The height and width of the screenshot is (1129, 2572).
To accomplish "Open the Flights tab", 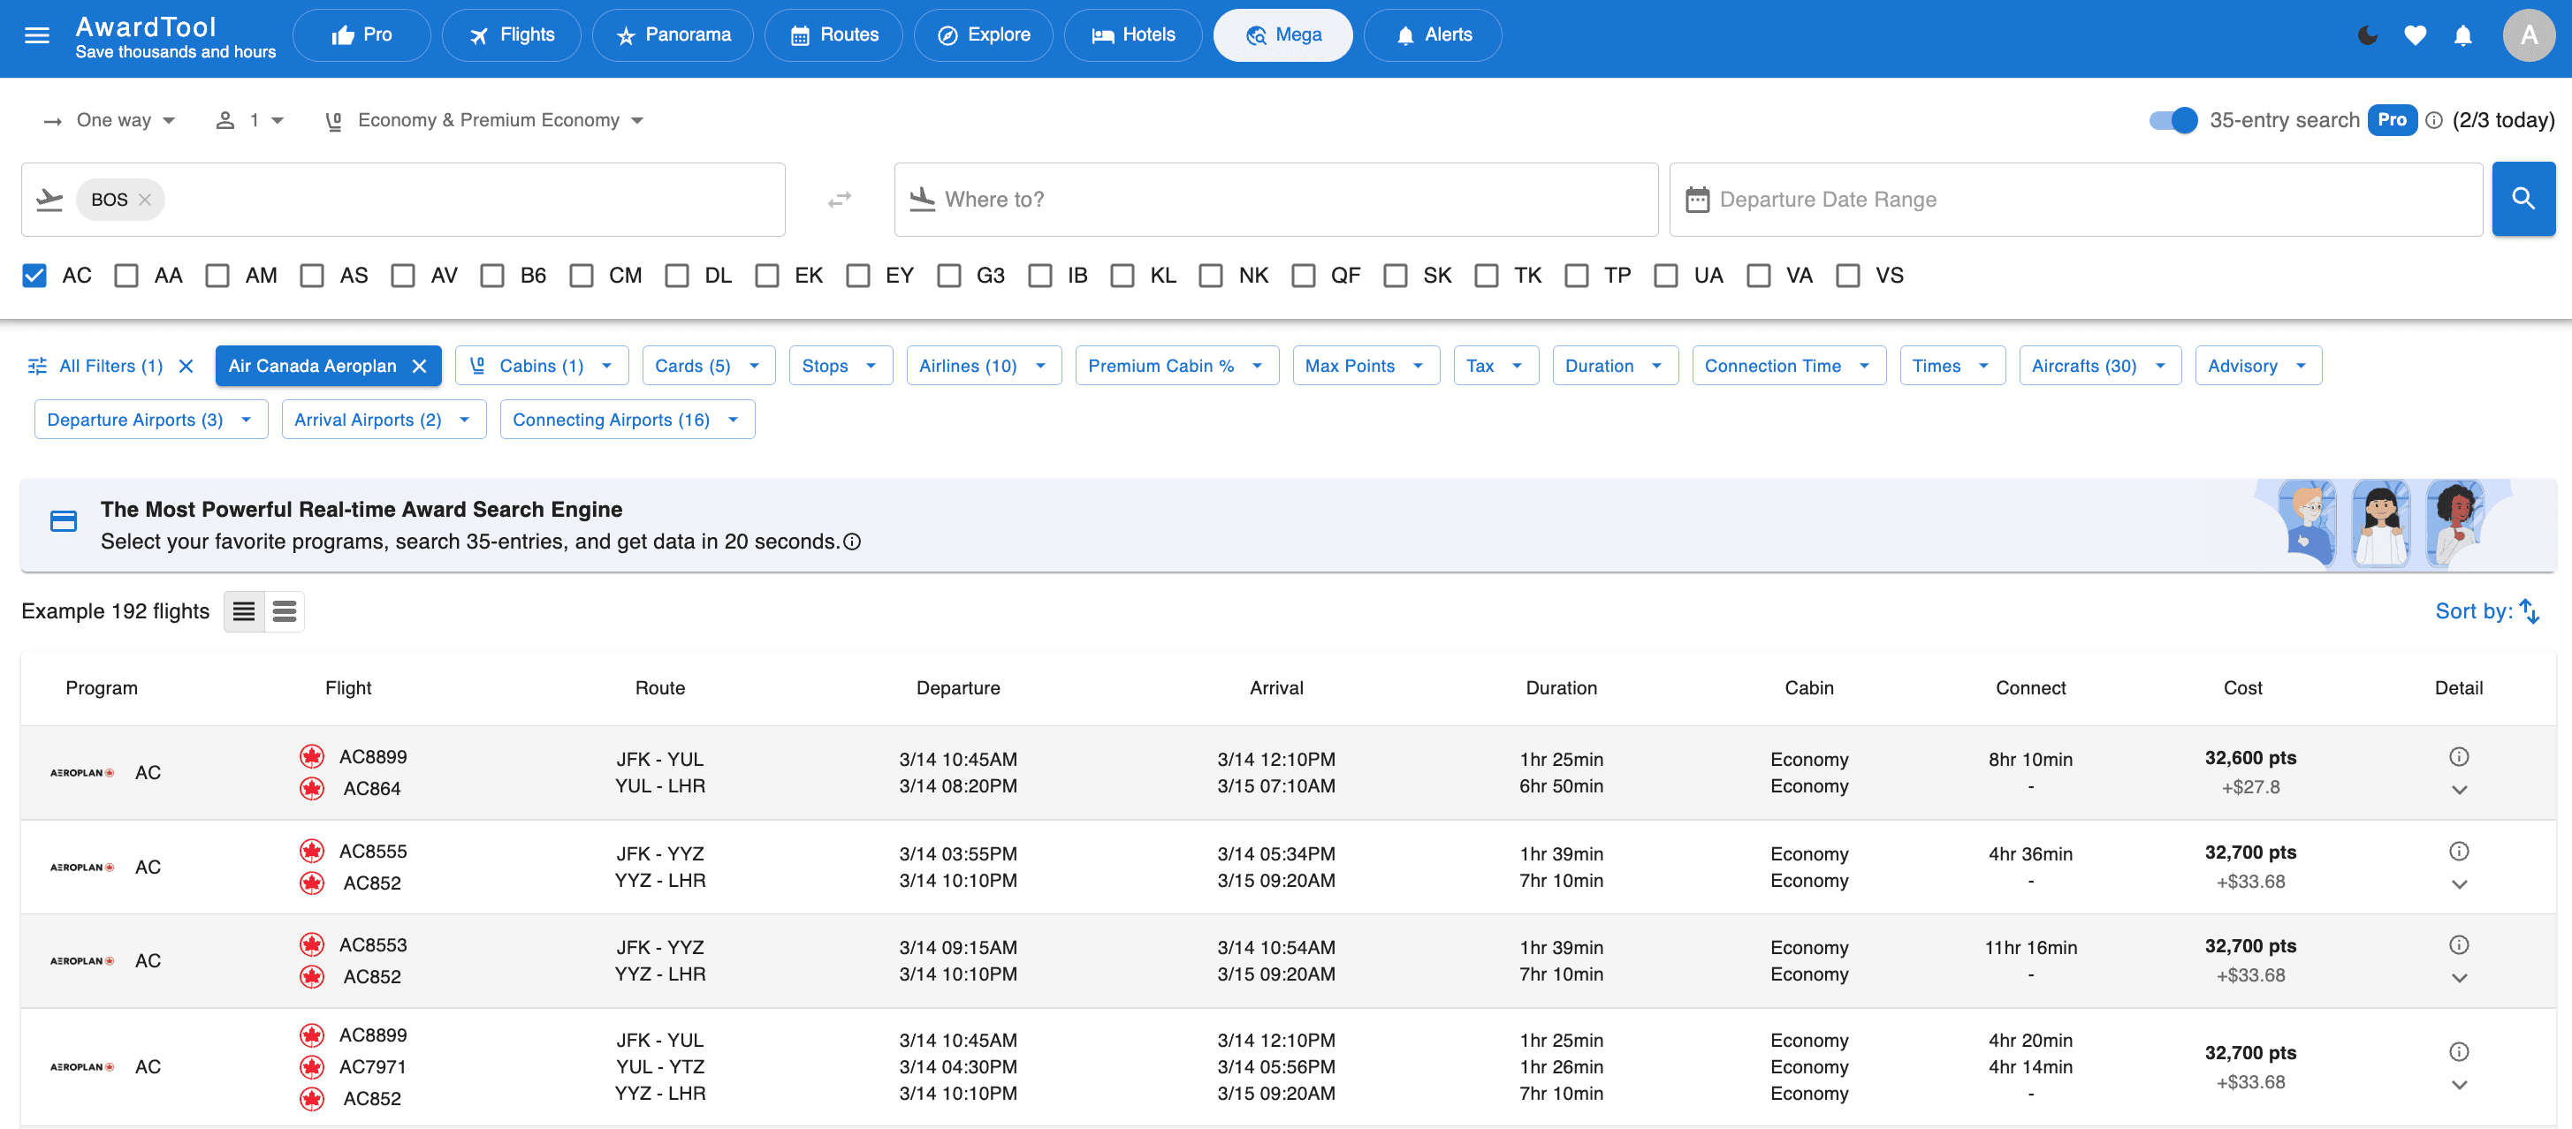I will pyautogui.click(x=511, y=36).
